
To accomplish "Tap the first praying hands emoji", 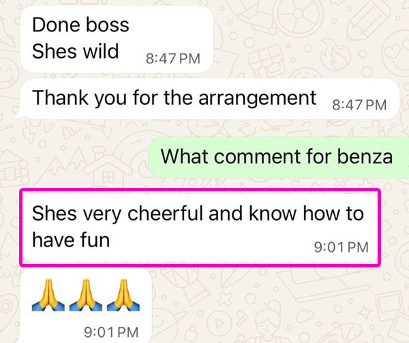I will pyautogui.click(x=48, y=295).
